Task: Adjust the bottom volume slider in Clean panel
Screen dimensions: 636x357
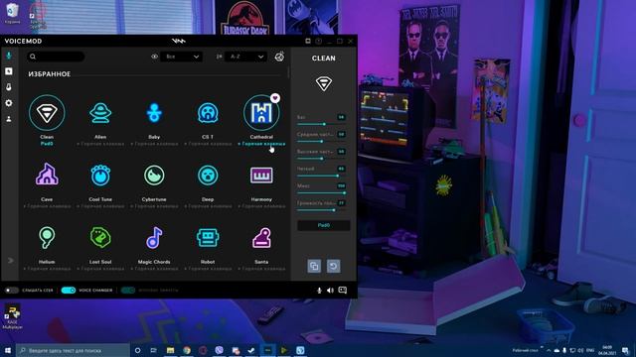Action: (321, 210)
